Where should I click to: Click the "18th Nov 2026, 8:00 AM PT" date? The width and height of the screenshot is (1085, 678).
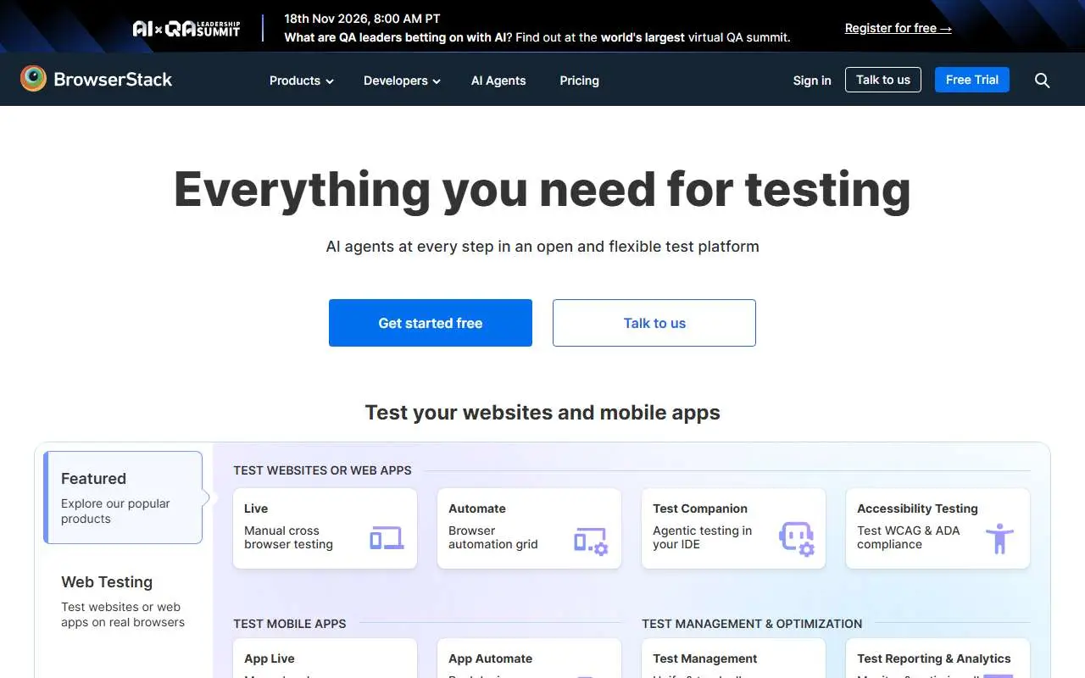coord(362,19)
